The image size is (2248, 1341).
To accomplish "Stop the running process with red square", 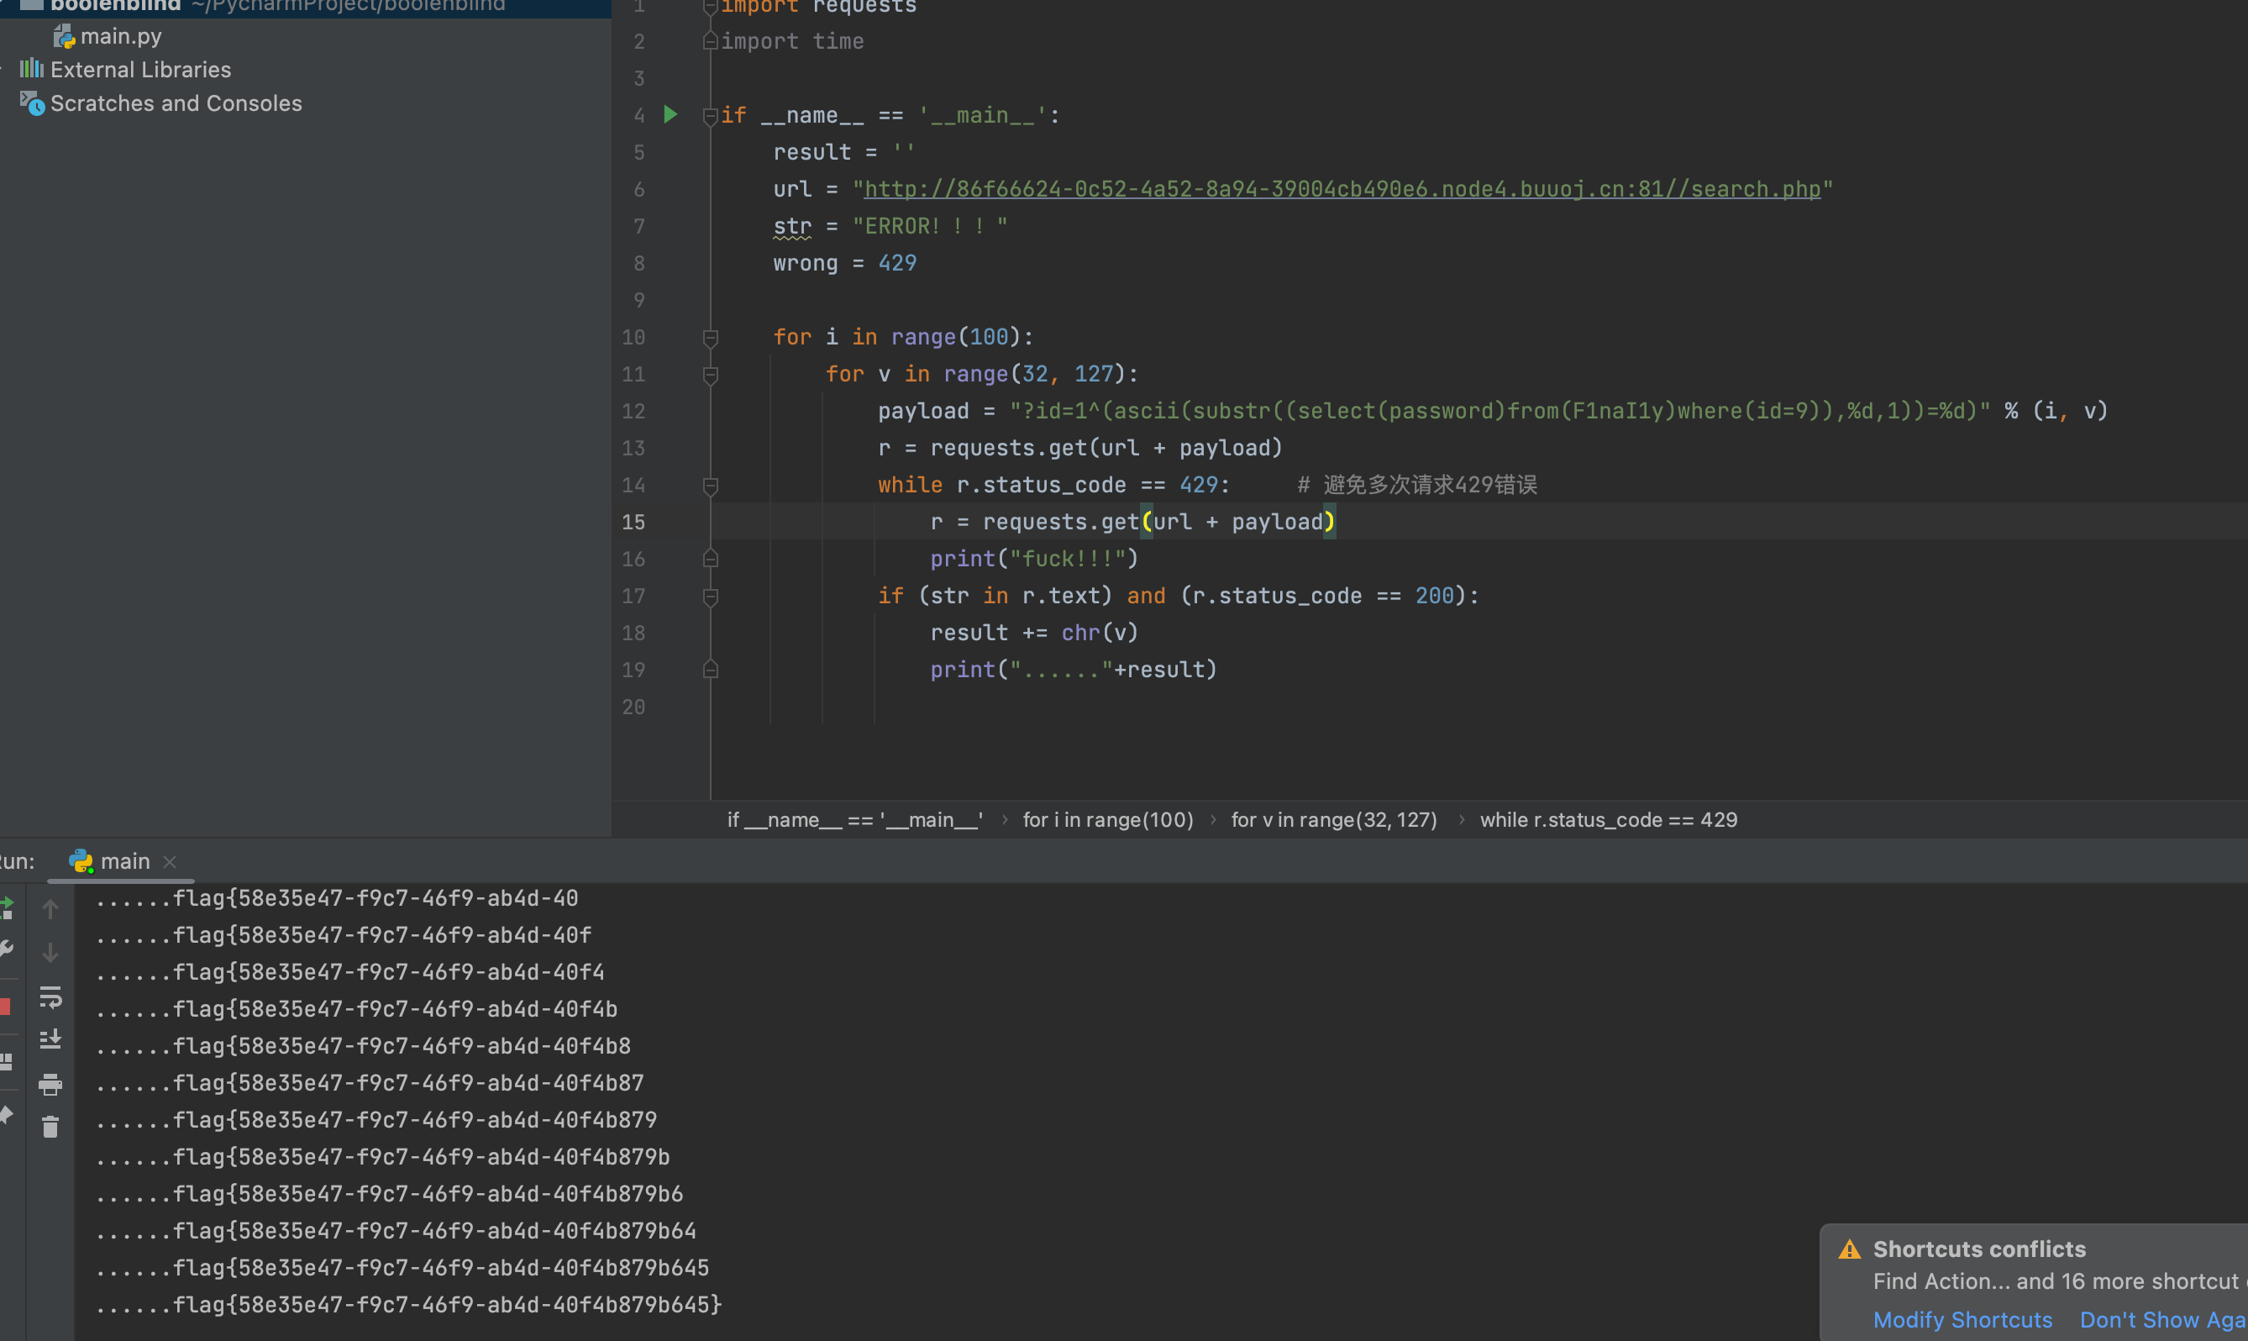I will coord(4,1006).
